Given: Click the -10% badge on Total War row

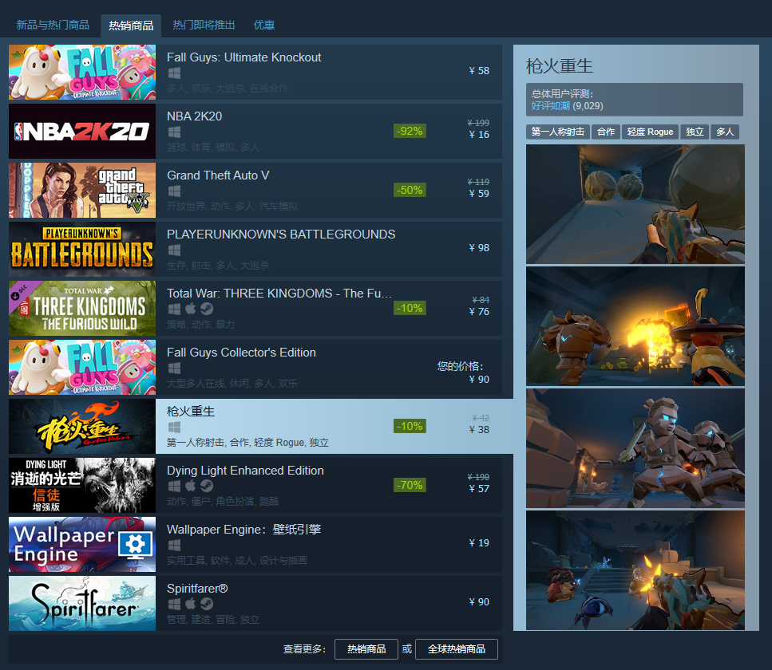Looking at the screenshot, I should (410, 309).
